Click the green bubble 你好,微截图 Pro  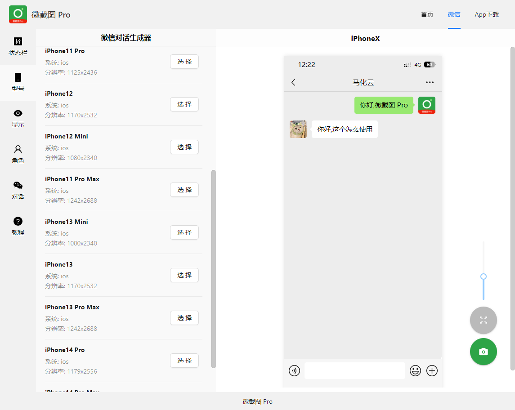[x=384, y=105]
